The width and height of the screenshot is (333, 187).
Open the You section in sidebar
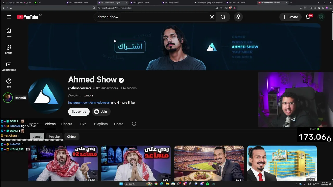(9, 83)
